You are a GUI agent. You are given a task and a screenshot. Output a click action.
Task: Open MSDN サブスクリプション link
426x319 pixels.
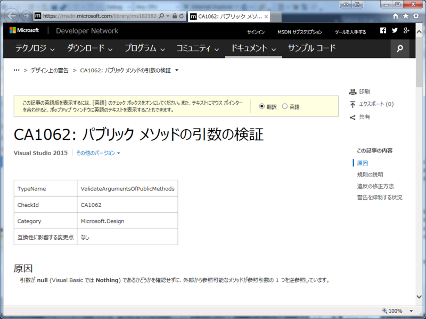click(300, 32)
